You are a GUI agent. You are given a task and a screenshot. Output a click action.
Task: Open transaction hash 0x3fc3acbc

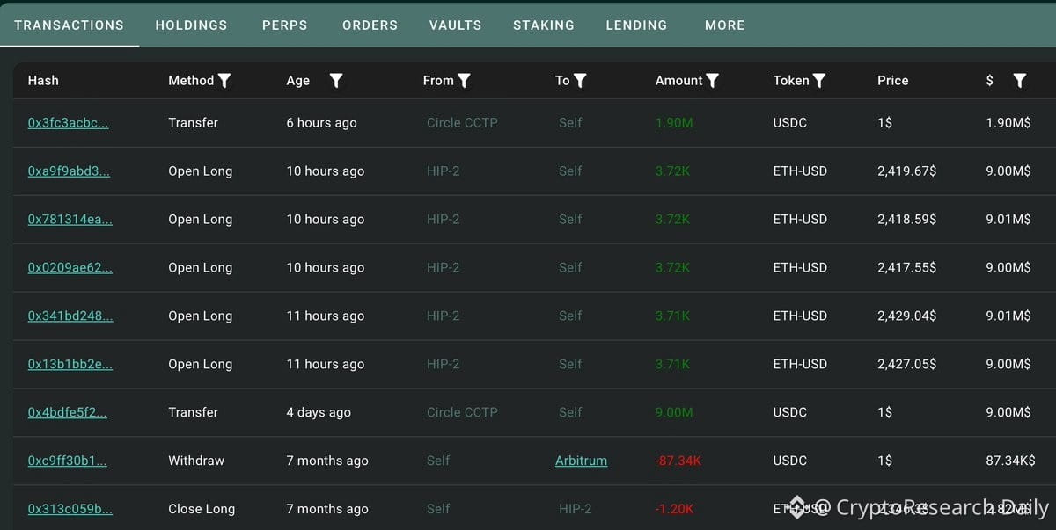point(69,123)
